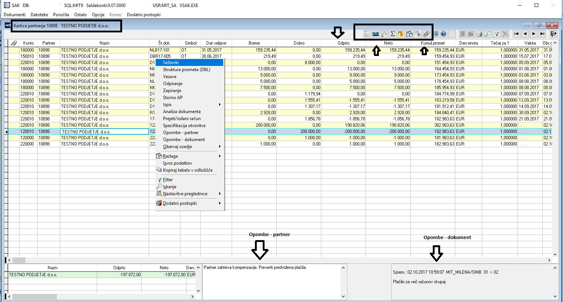The image size is (563, 302).
Task: Select Seštevki in context menu
Action: pos(171,63)
